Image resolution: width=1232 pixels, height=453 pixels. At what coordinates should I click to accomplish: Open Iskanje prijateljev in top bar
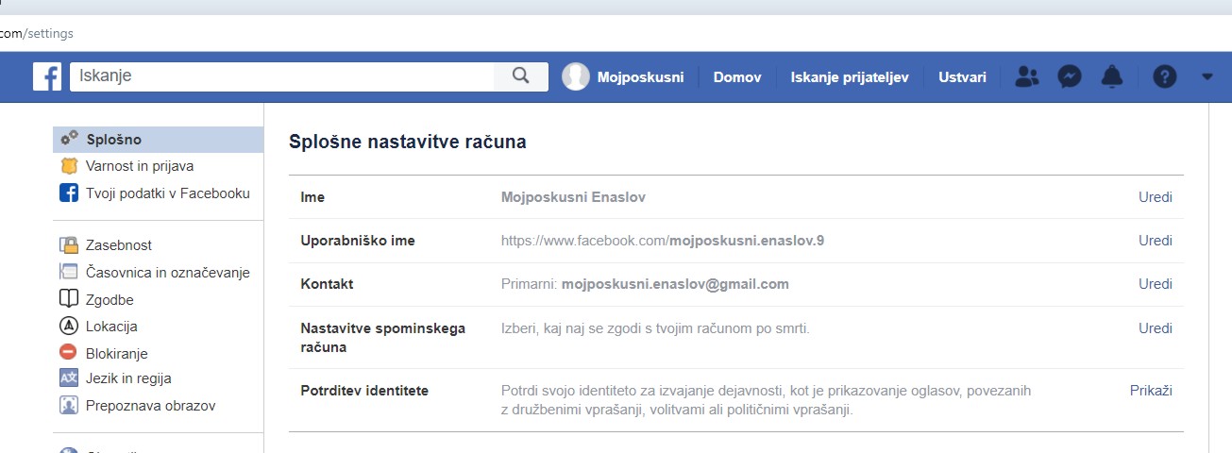849,77
